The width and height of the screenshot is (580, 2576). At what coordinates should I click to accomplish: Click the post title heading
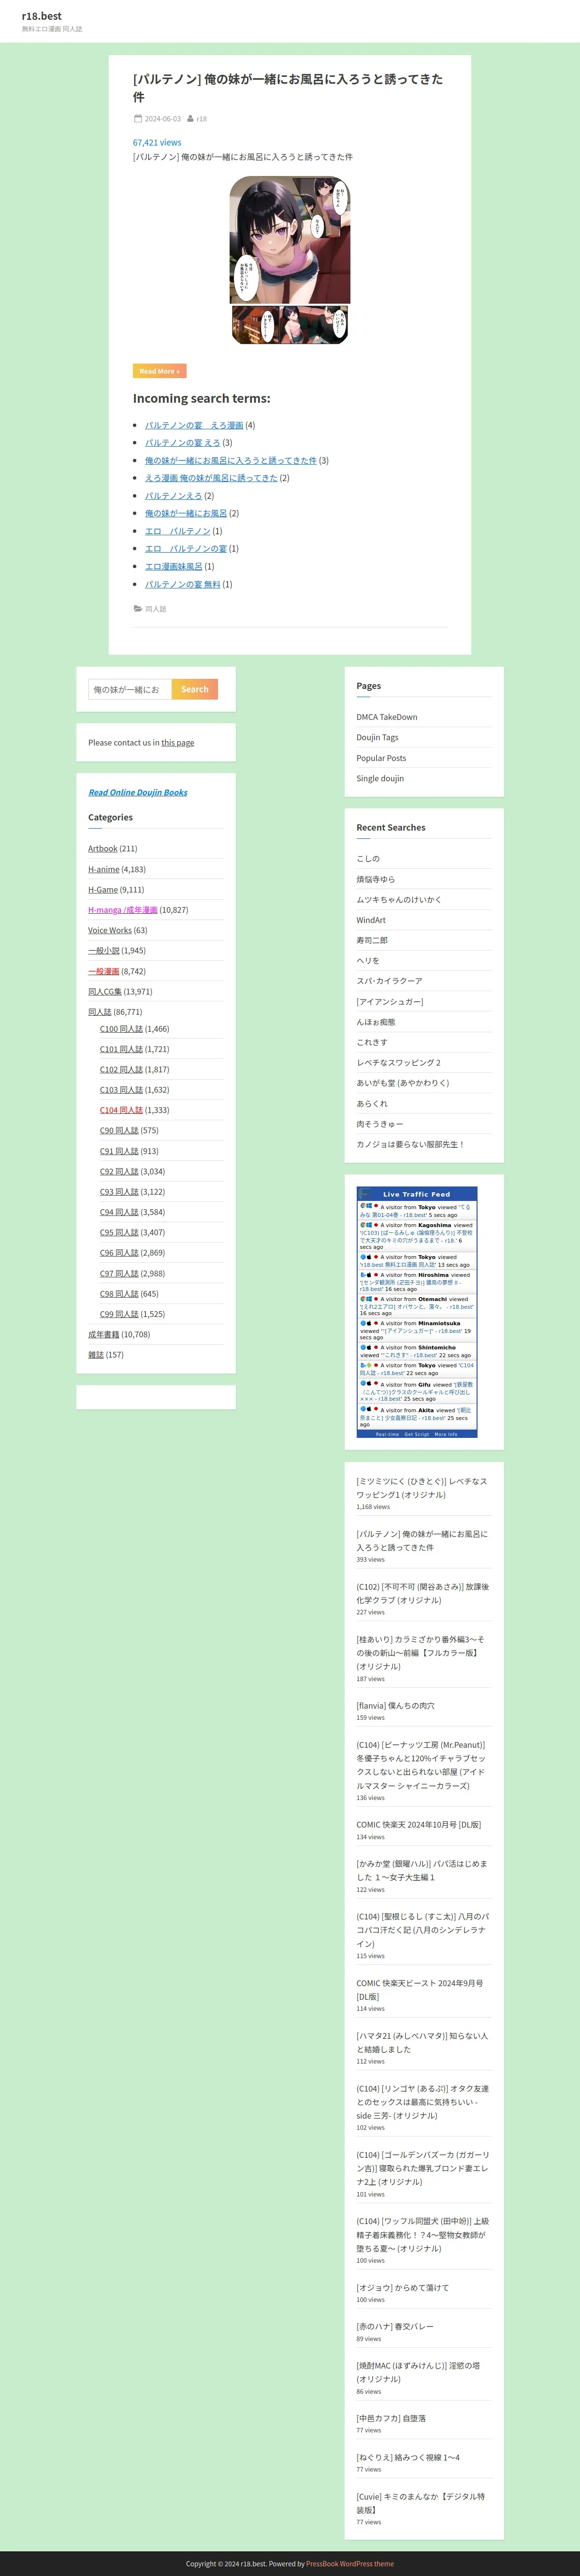(289, 88)
